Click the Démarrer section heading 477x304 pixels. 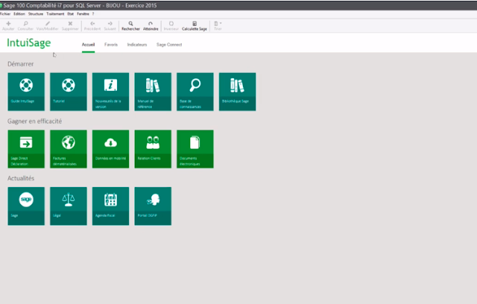[21, 64]
